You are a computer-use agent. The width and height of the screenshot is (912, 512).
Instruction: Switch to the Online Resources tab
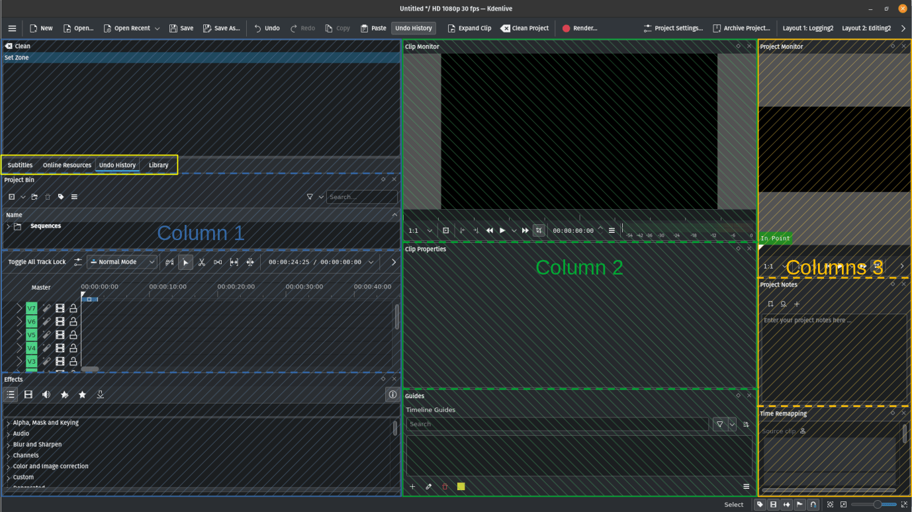[x=66, y=165]
